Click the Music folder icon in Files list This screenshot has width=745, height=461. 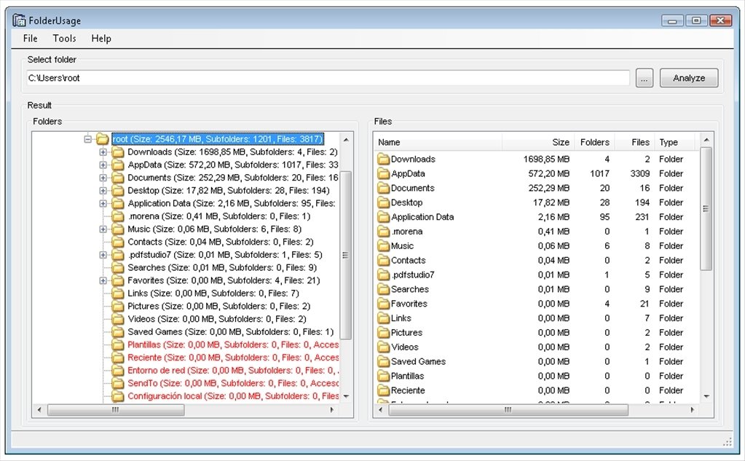pos(384,245)
